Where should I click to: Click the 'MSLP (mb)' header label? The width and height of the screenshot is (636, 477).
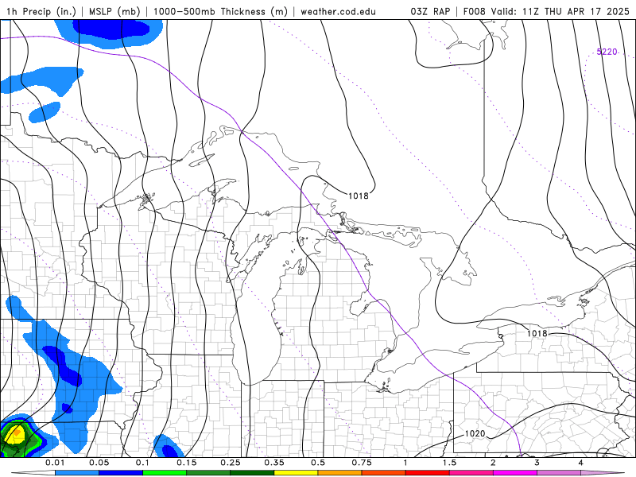(114, 11)
